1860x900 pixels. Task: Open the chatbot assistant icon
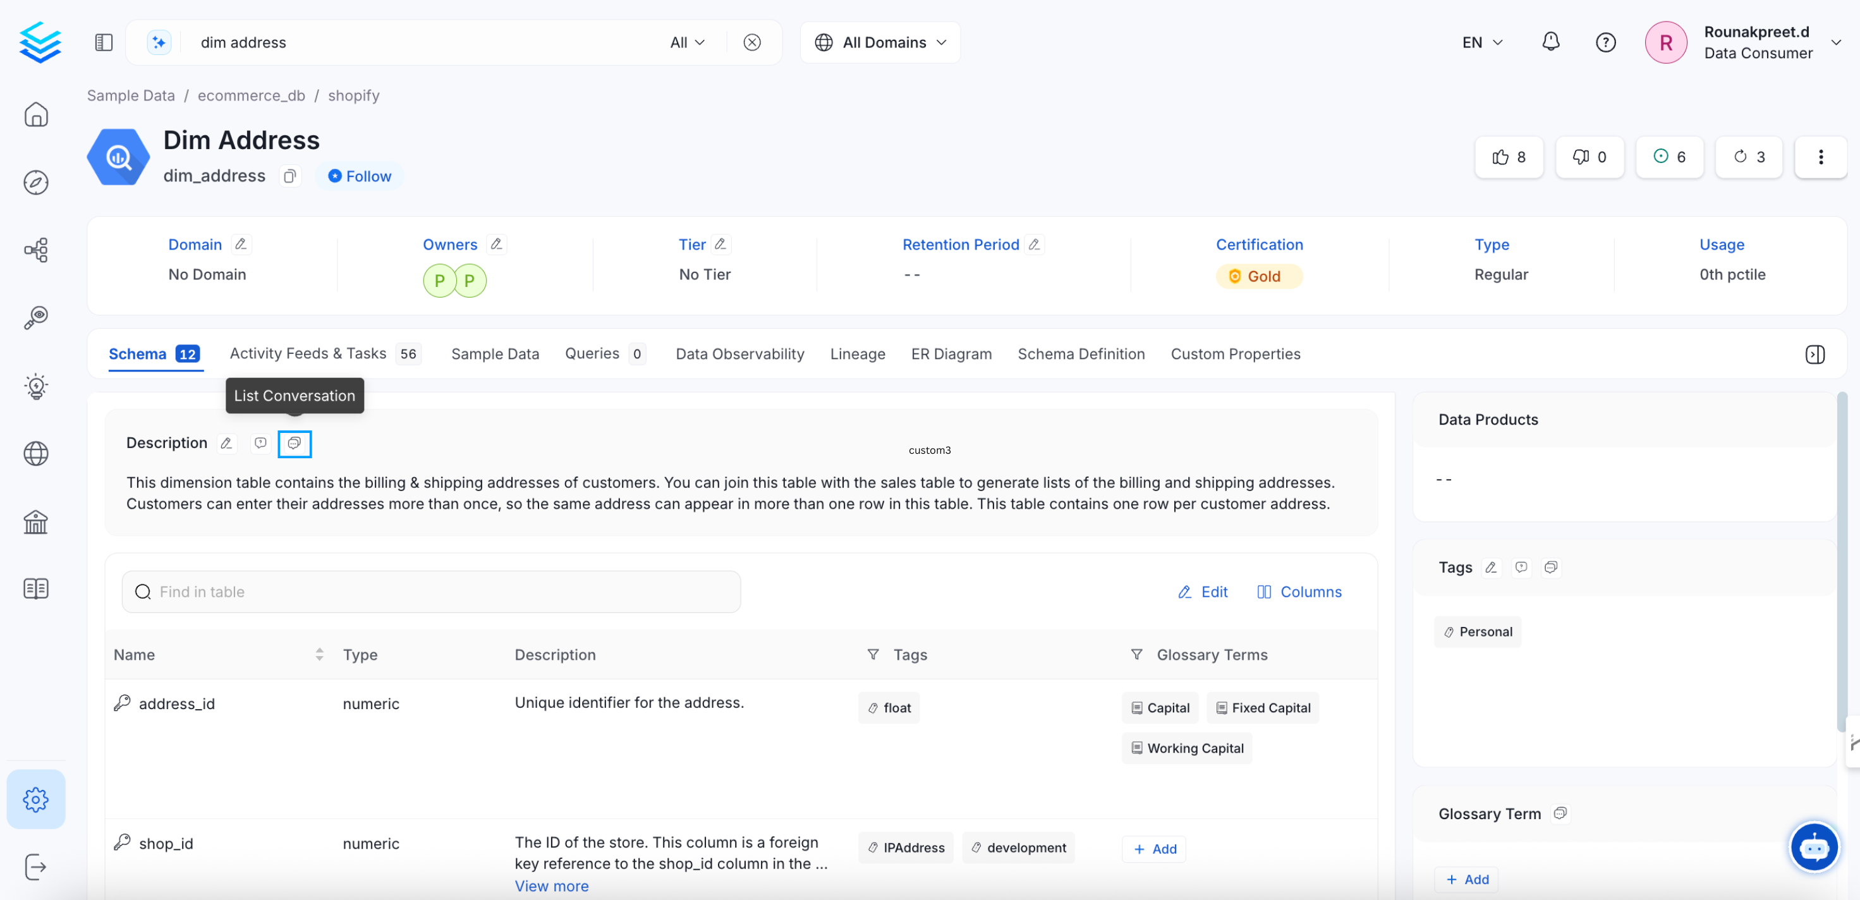1813,846
